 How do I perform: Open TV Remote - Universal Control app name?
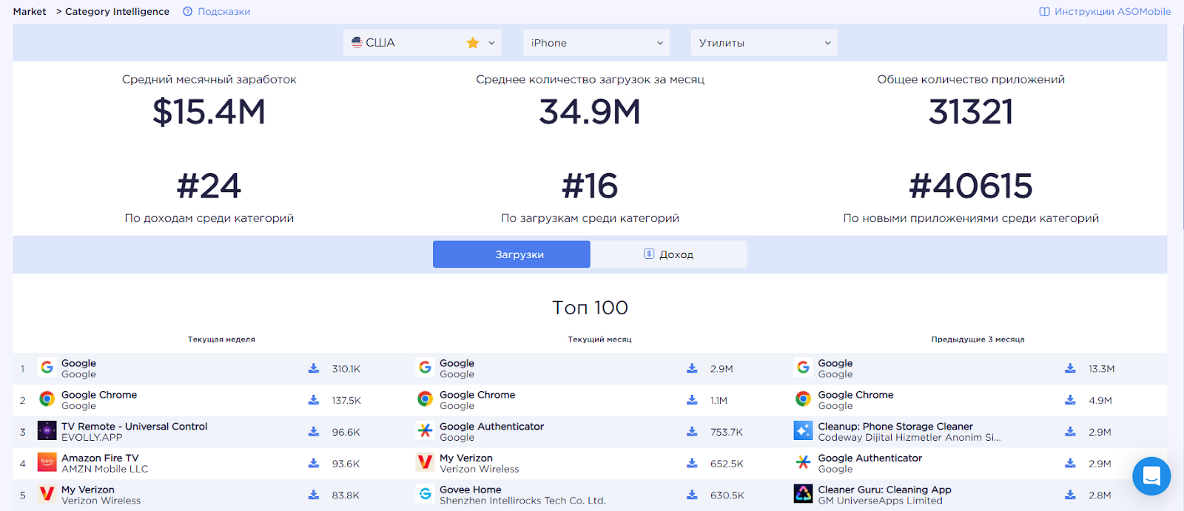(x=134, y=427)
